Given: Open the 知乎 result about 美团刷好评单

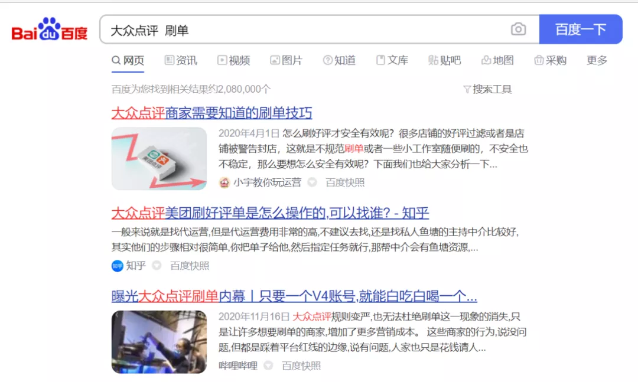Looking at the screenshot, I should click(x=270, y=213).
